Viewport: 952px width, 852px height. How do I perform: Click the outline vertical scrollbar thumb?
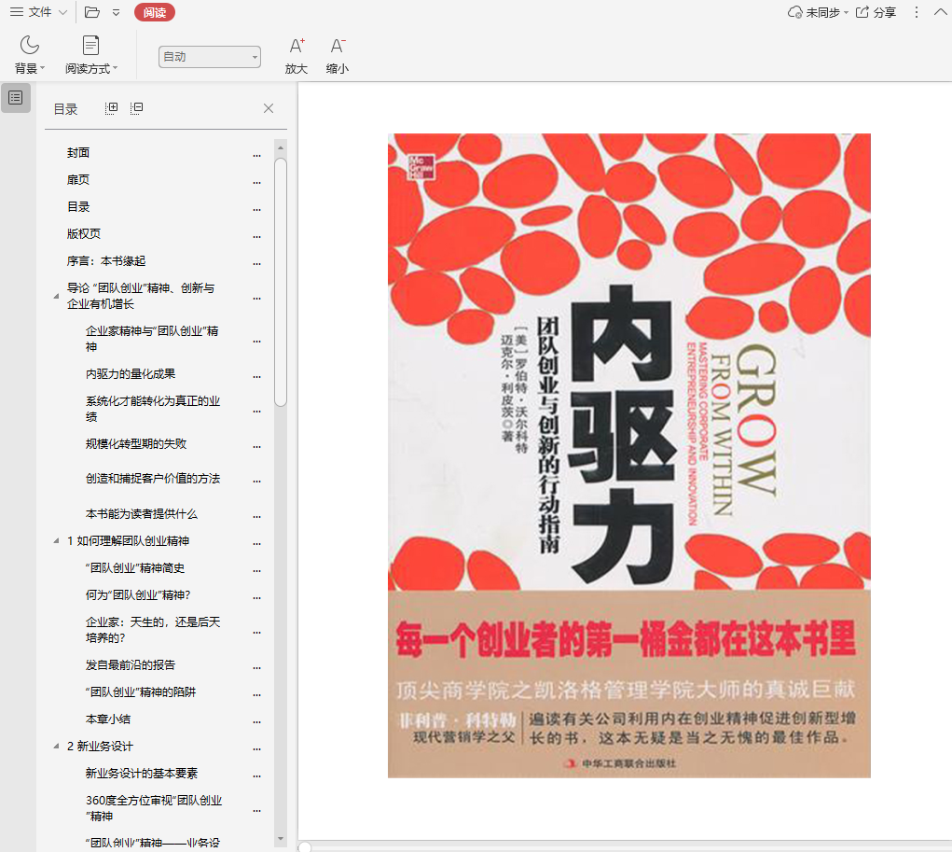point(281,282)
